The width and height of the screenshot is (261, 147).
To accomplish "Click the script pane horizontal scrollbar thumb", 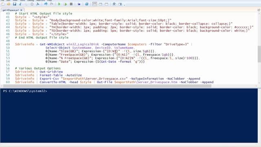I will [107, 86].
